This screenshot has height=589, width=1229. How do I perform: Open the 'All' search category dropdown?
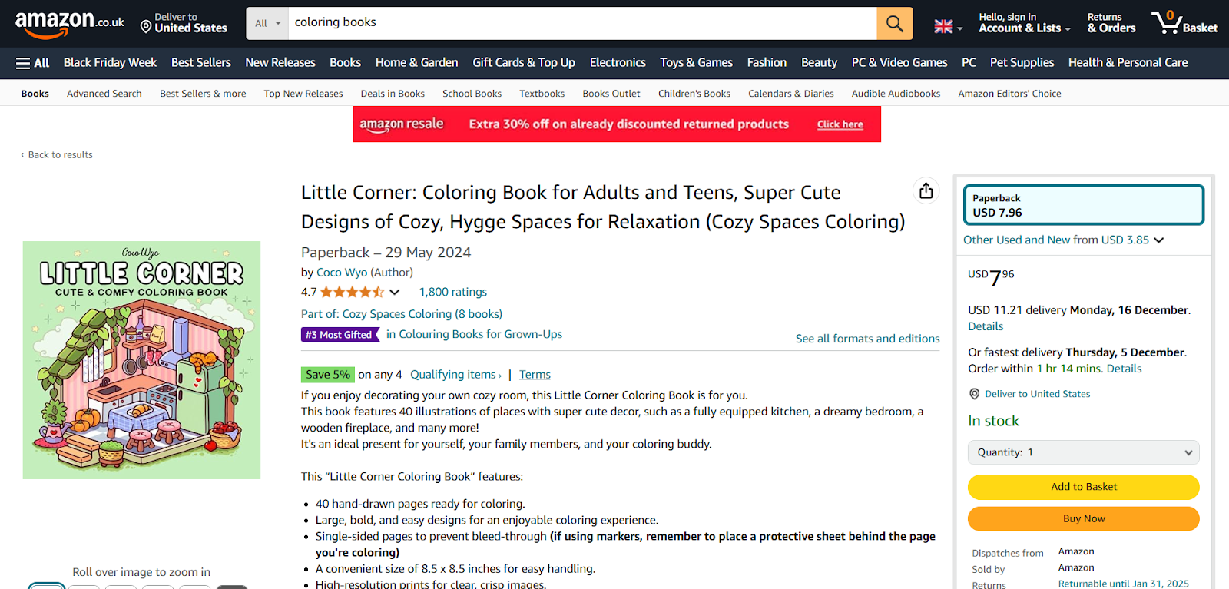[266, 23]
